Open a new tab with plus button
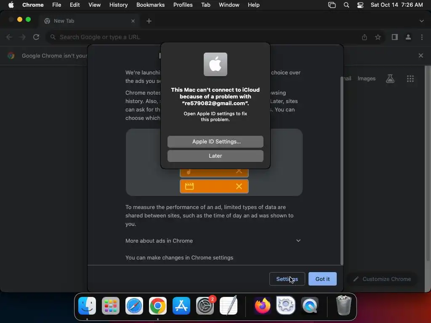431x323 pixels. tap(149, 21)
